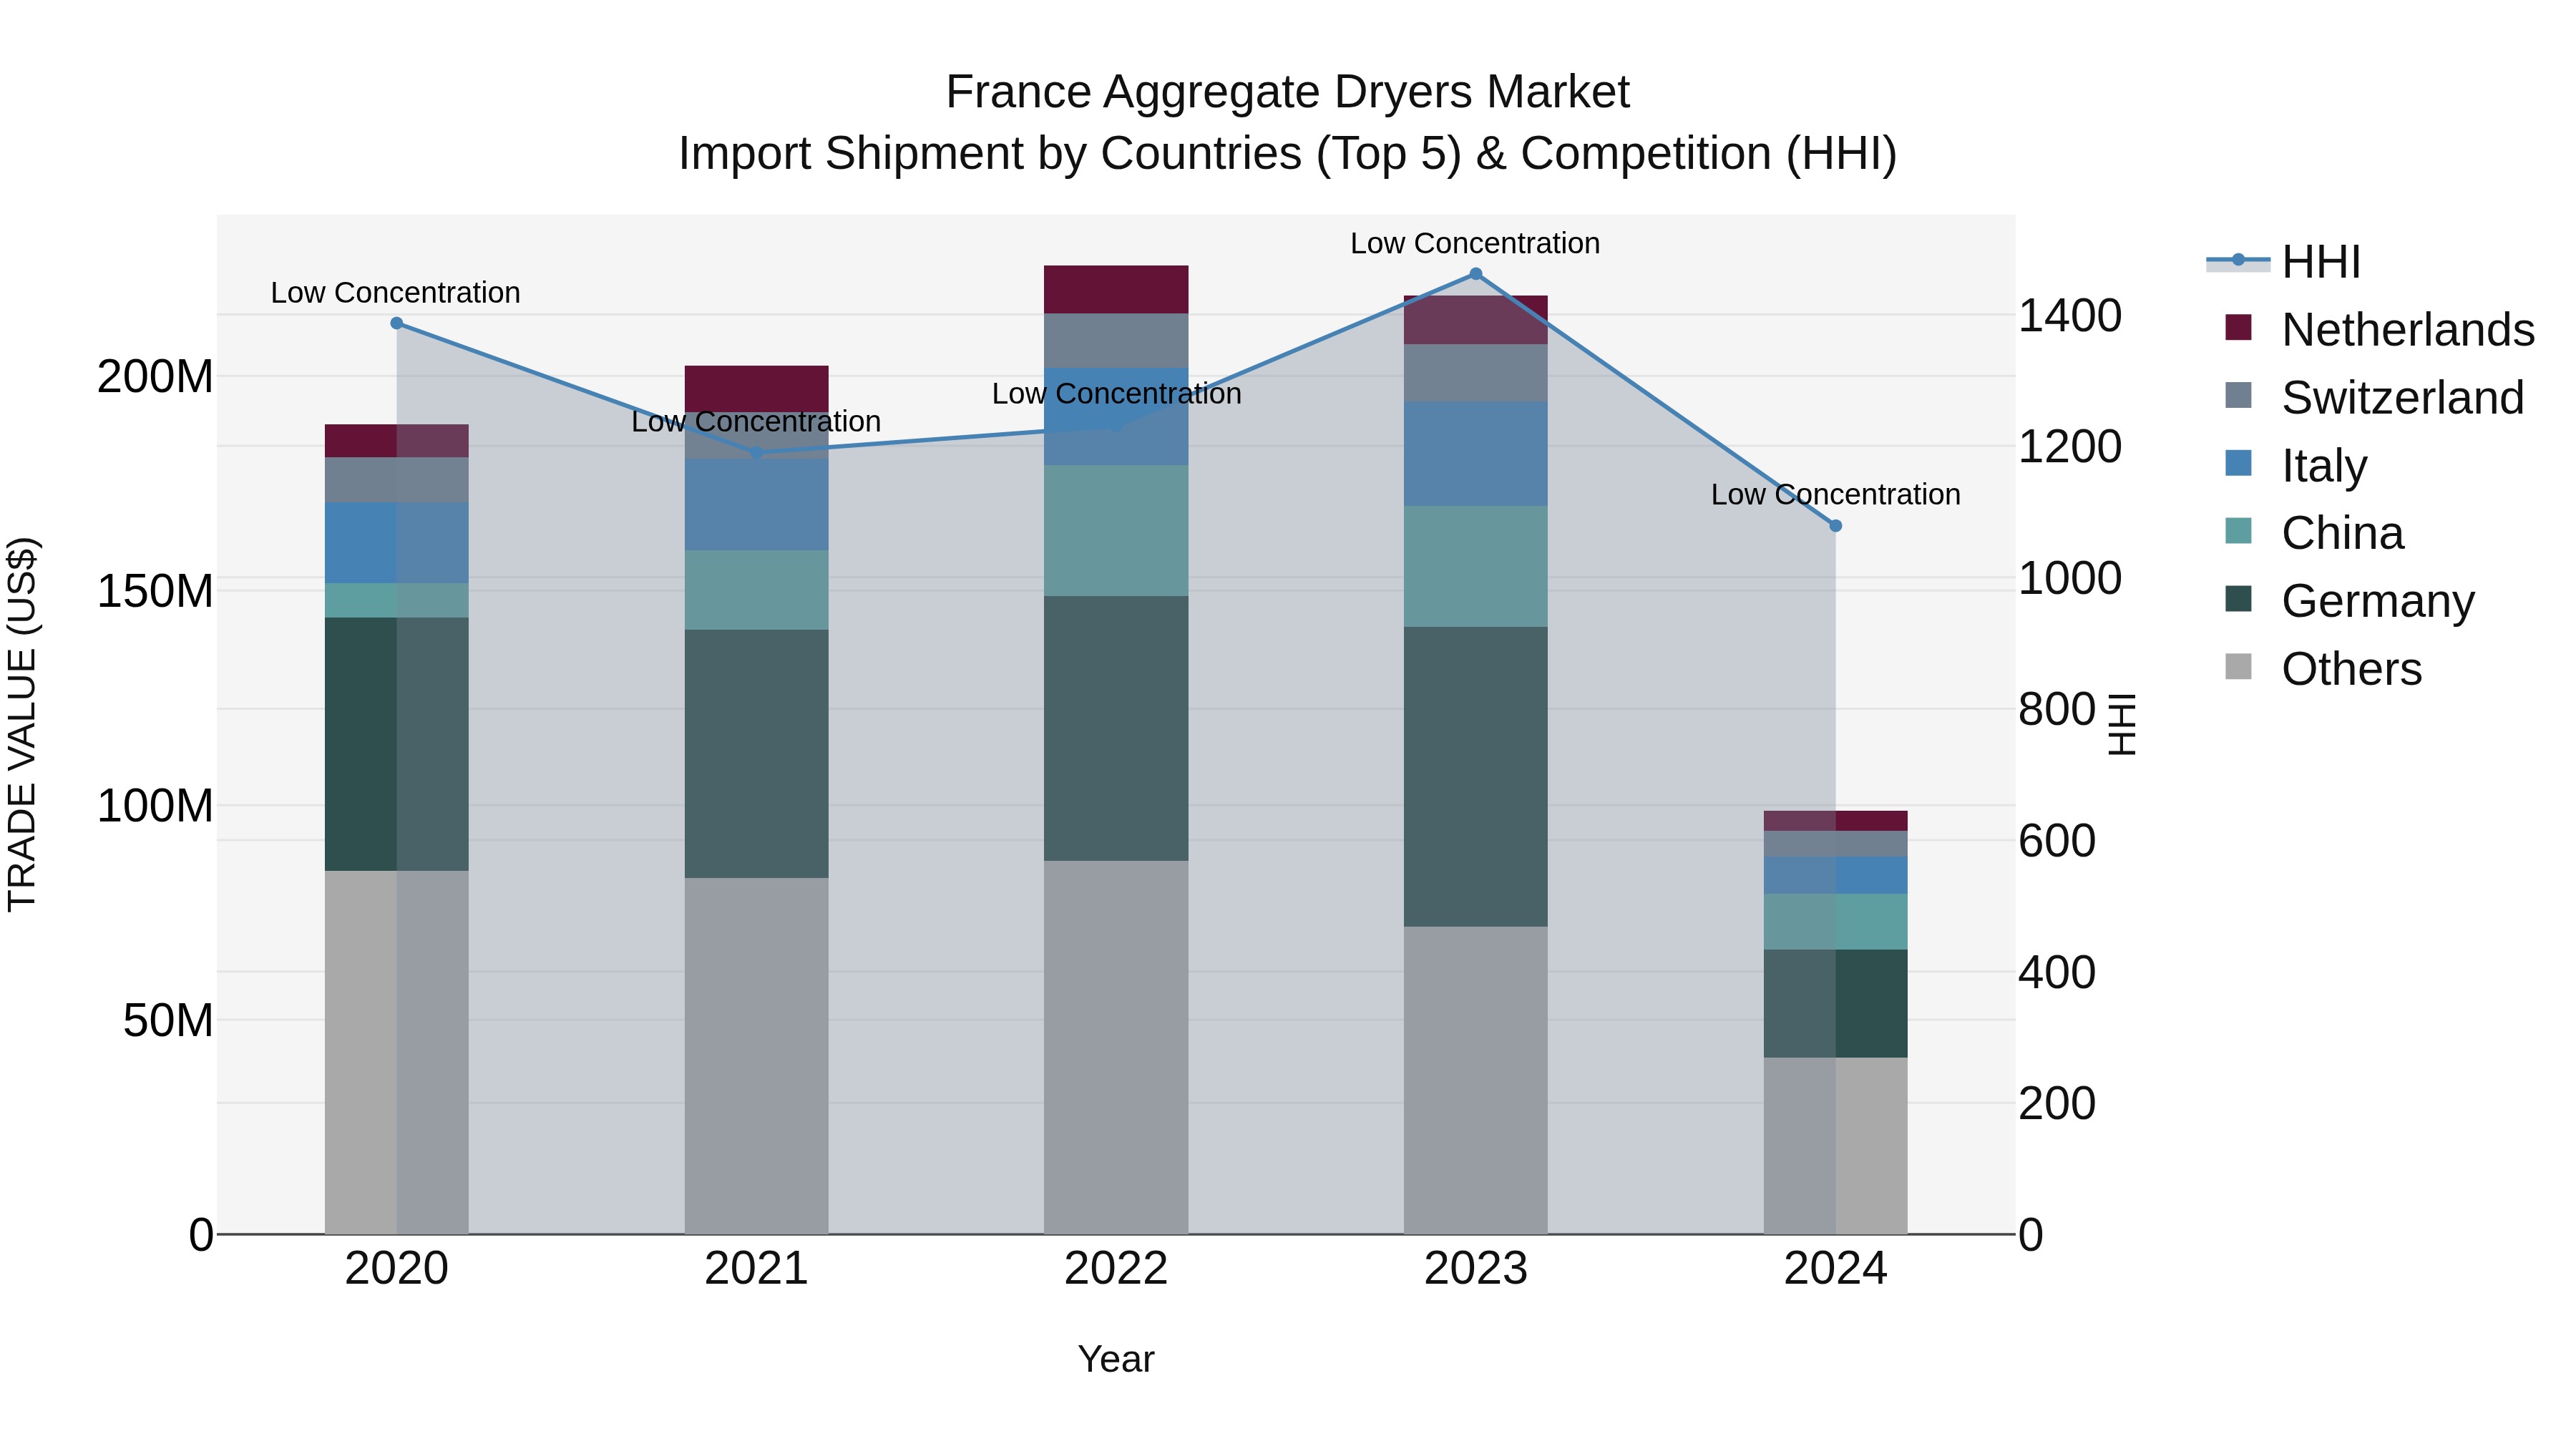Click the Year axis title
The width and height of the screenshot is (2576, 1449).
[x=1116, y=1360]
